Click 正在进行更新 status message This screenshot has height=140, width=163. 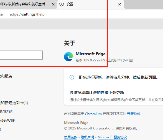(x=119, y=77)
